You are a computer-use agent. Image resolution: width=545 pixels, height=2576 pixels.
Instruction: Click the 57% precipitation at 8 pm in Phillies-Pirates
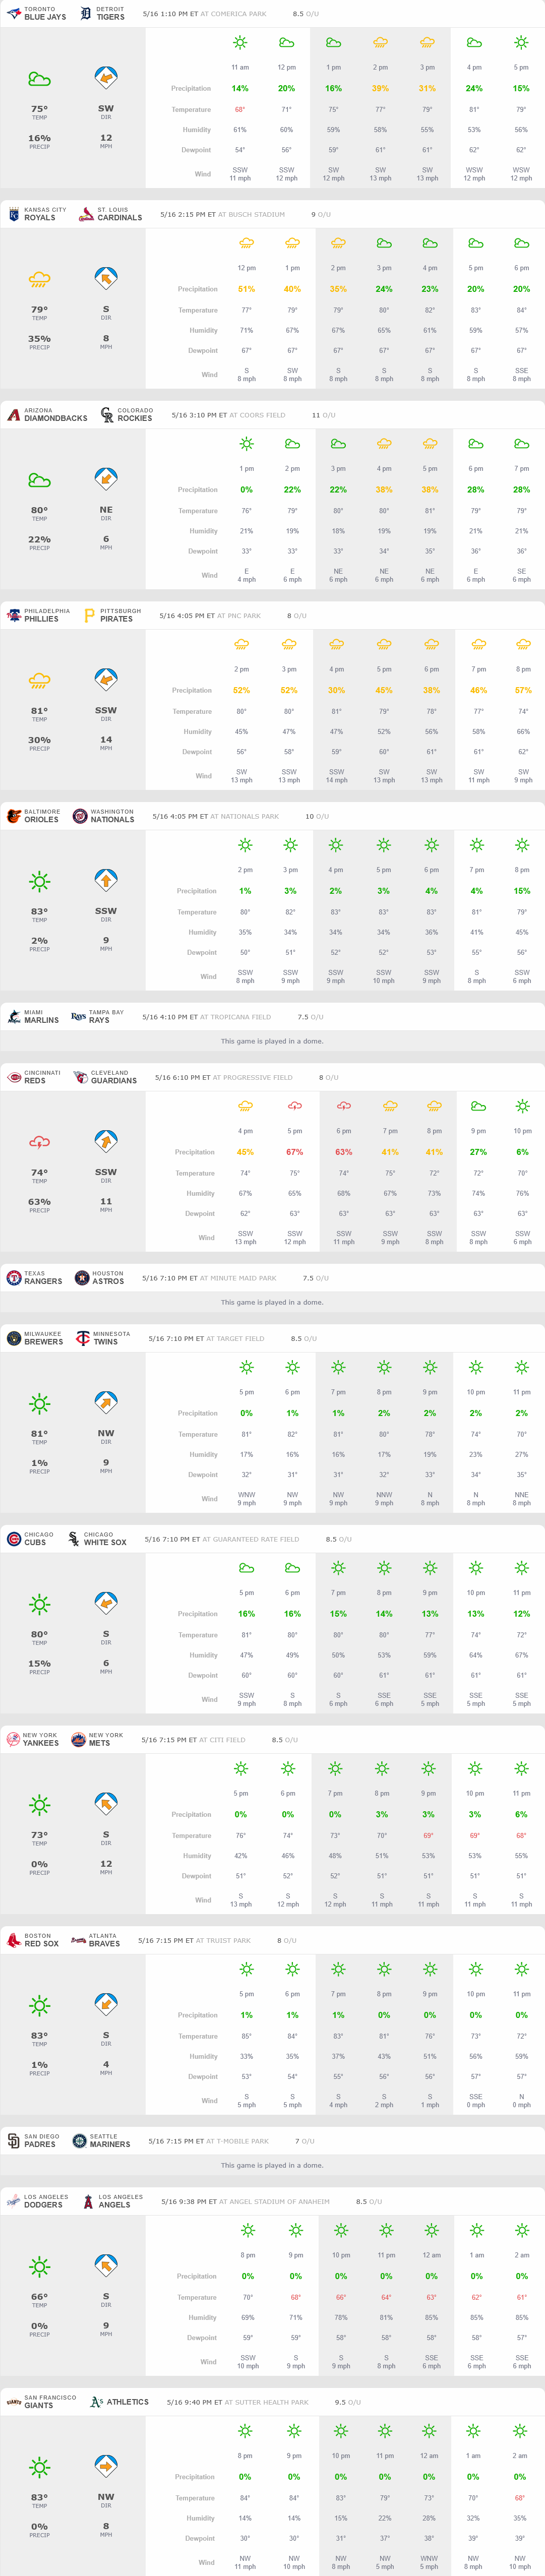(x=523, y=690)
